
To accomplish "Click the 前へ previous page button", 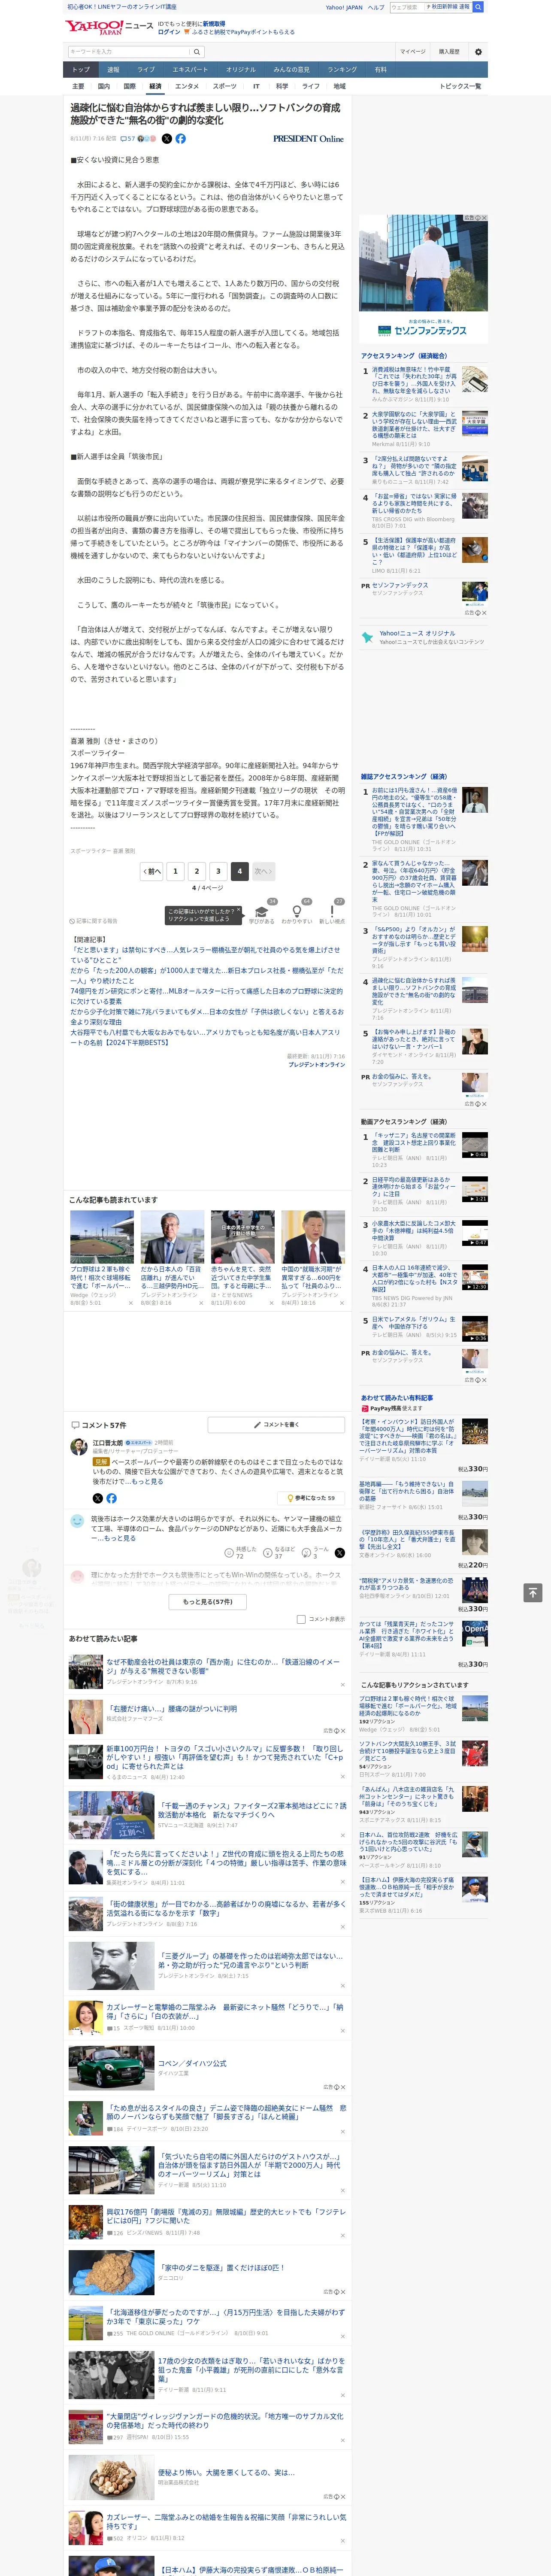I will point(152,871).
